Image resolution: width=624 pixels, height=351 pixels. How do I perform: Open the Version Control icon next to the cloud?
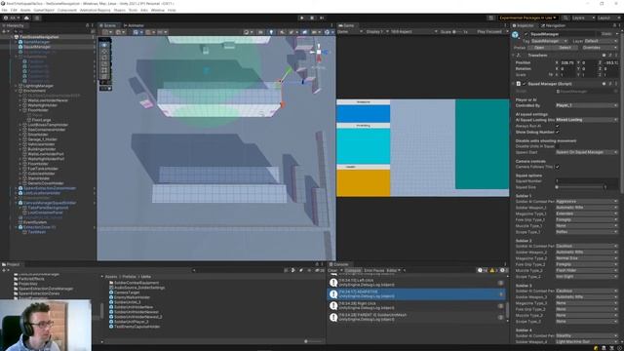[x=37, y=18]
